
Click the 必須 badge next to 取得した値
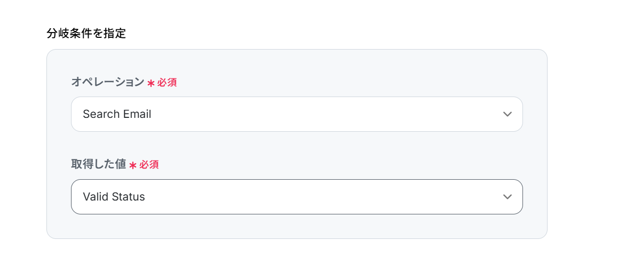point(149,165)
